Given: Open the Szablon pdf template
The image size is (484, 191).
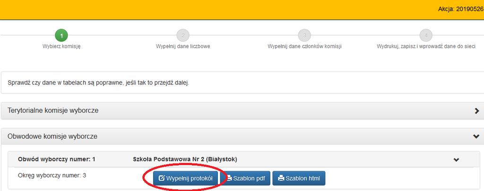Looking at the screenshot, I should coord(246,178).
